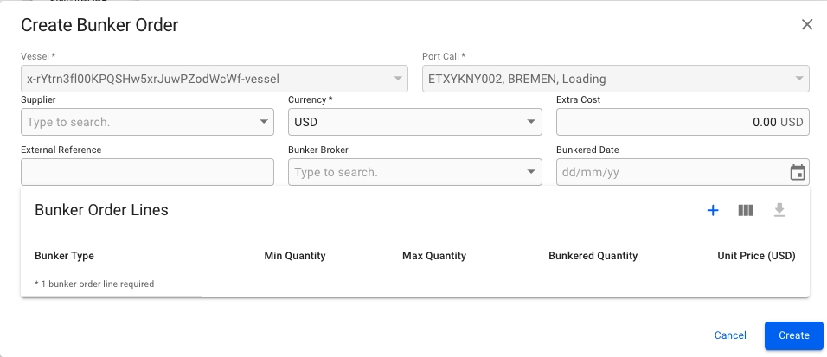Sort by the Bunker Type column header
The image size is (827, 357).
point(64,256)
